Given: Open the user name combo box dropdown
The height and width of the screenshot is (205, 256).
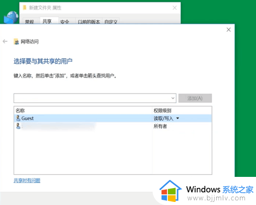Looking at the screenshot, I should click(173, 98).
